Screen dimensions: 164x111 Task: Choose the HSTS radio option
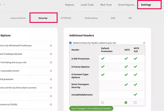[126, 103]
